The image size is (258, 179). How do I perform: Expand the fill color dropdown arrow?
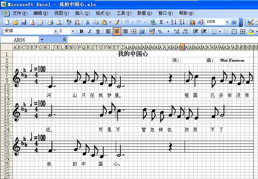tap(256, 32)
